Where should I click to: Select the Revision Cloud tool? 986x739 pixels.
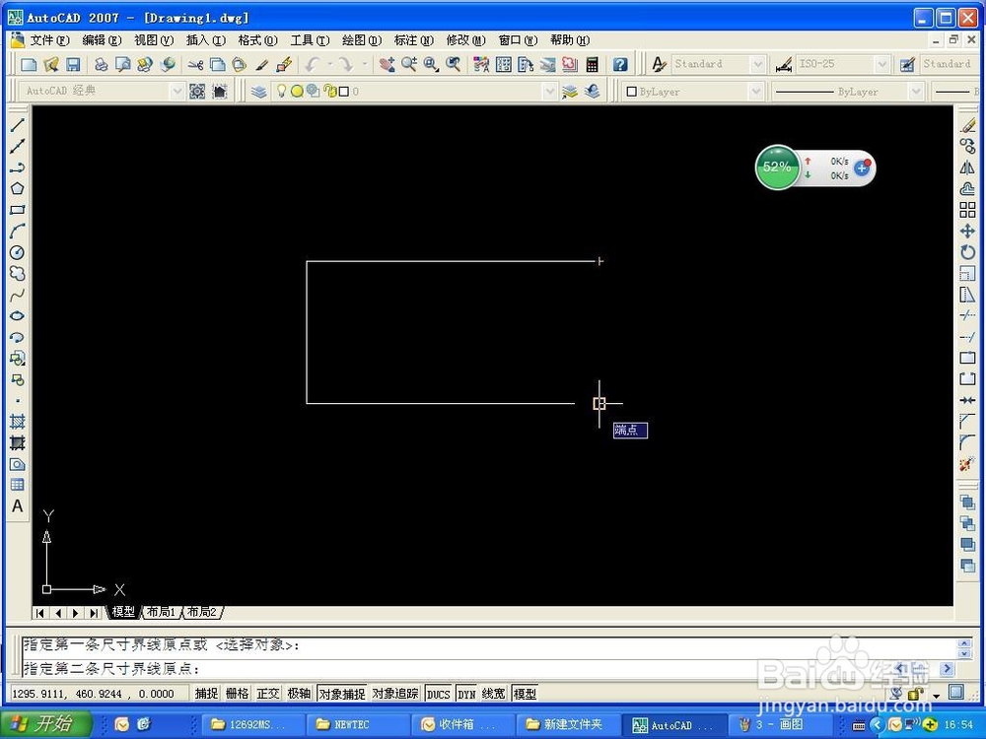pos(17,273)
